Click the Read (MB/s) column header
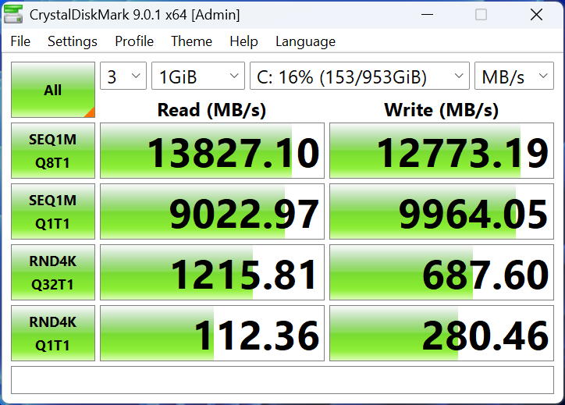This screenshot has width=565, height=405. pyautogui.click(x=212, y=110)
